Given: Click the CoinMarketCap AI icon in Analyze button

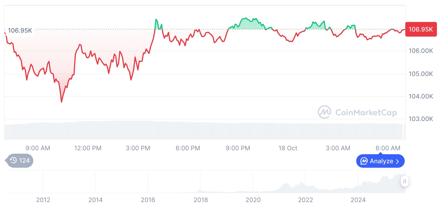Looking at the screenshot, I should (x=364, y=161).
